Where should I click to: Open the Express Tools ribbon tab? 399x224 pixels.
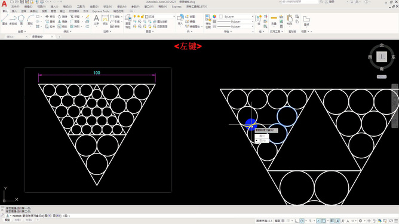point(101,11)
